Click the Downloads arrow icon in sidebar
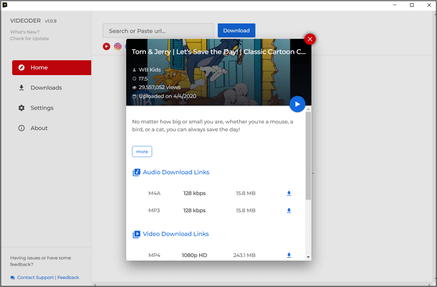Image resolution: width=437 pixels, height=287 pixels. coord(21,88)
